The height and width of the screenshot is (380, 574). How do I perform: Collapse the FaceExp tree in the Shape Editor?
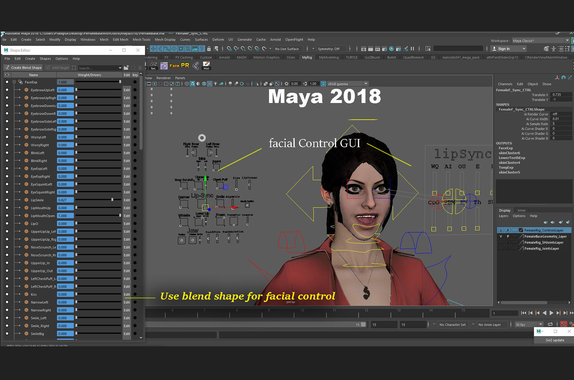click(14, 82)
